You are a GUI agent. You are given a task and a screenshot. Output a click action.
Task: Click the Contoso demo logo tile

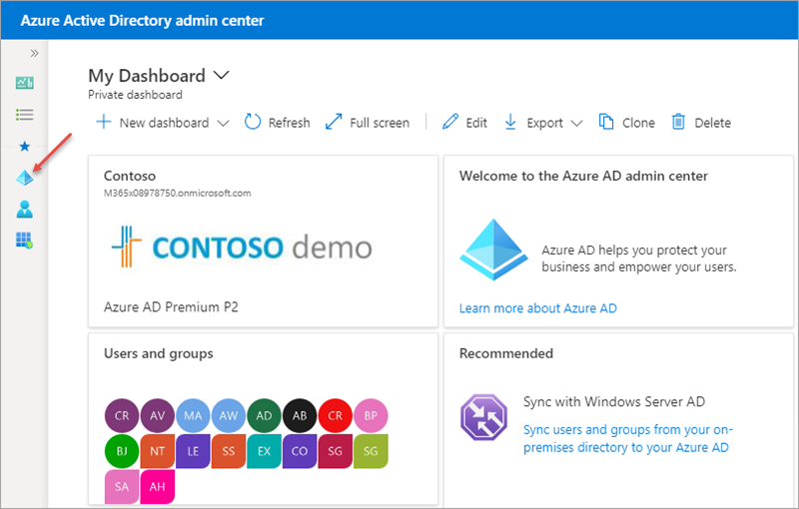pyautogui.click(x=242, y=247)
